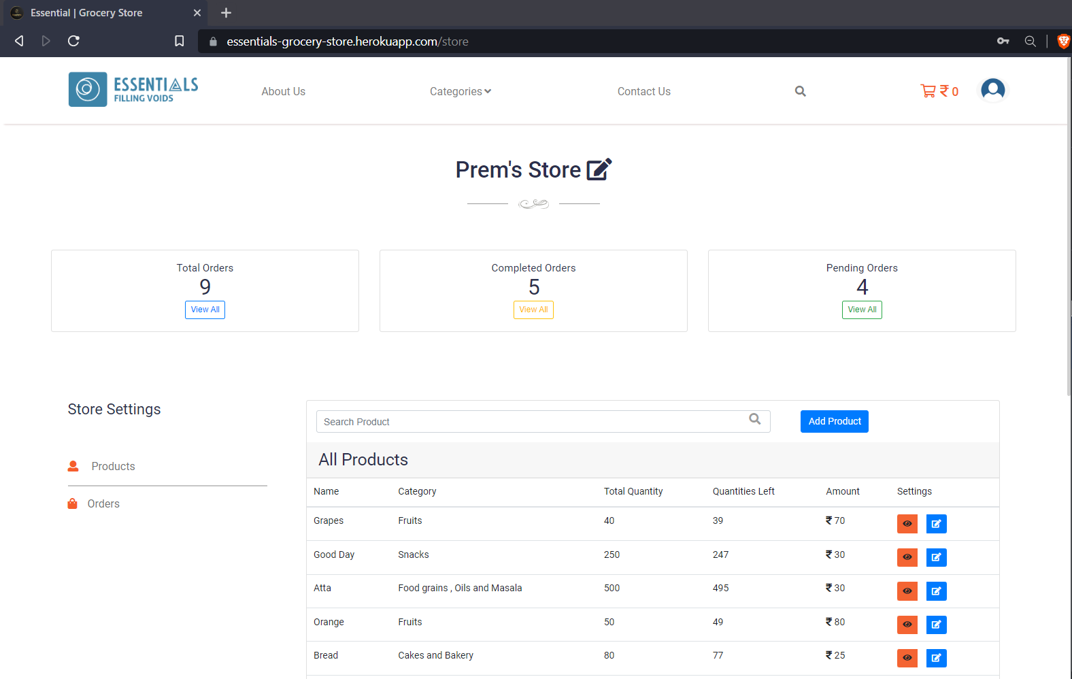View the Good Day product eye icon
Screen dimensions: 1072x679
[907, 557]
